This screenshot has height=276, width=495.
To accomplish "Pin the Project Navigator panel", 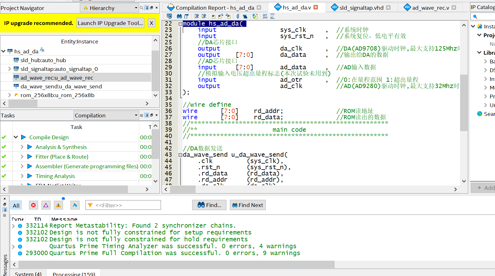I will point(147,8).
